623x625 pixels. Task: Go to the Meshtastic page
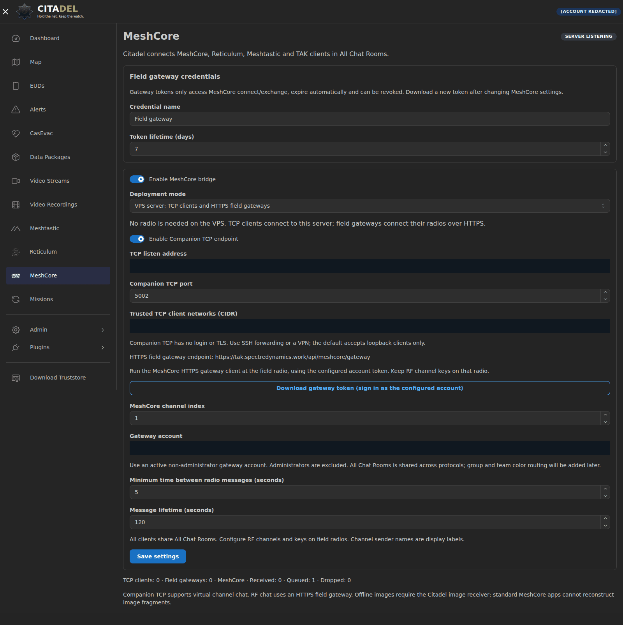click(x=58, y=228)
